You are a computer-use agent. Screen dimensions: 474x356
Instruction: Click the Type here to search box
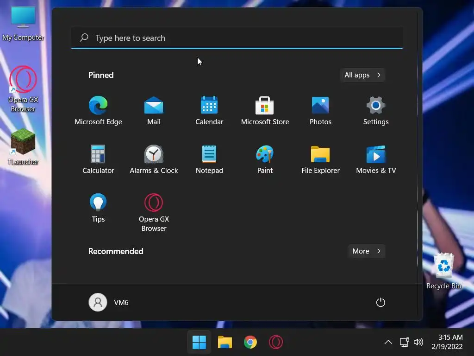tap(237, 38)
